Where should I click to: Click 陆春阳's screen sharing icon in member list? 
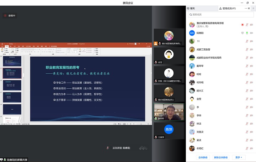click(x=242, y=33)
